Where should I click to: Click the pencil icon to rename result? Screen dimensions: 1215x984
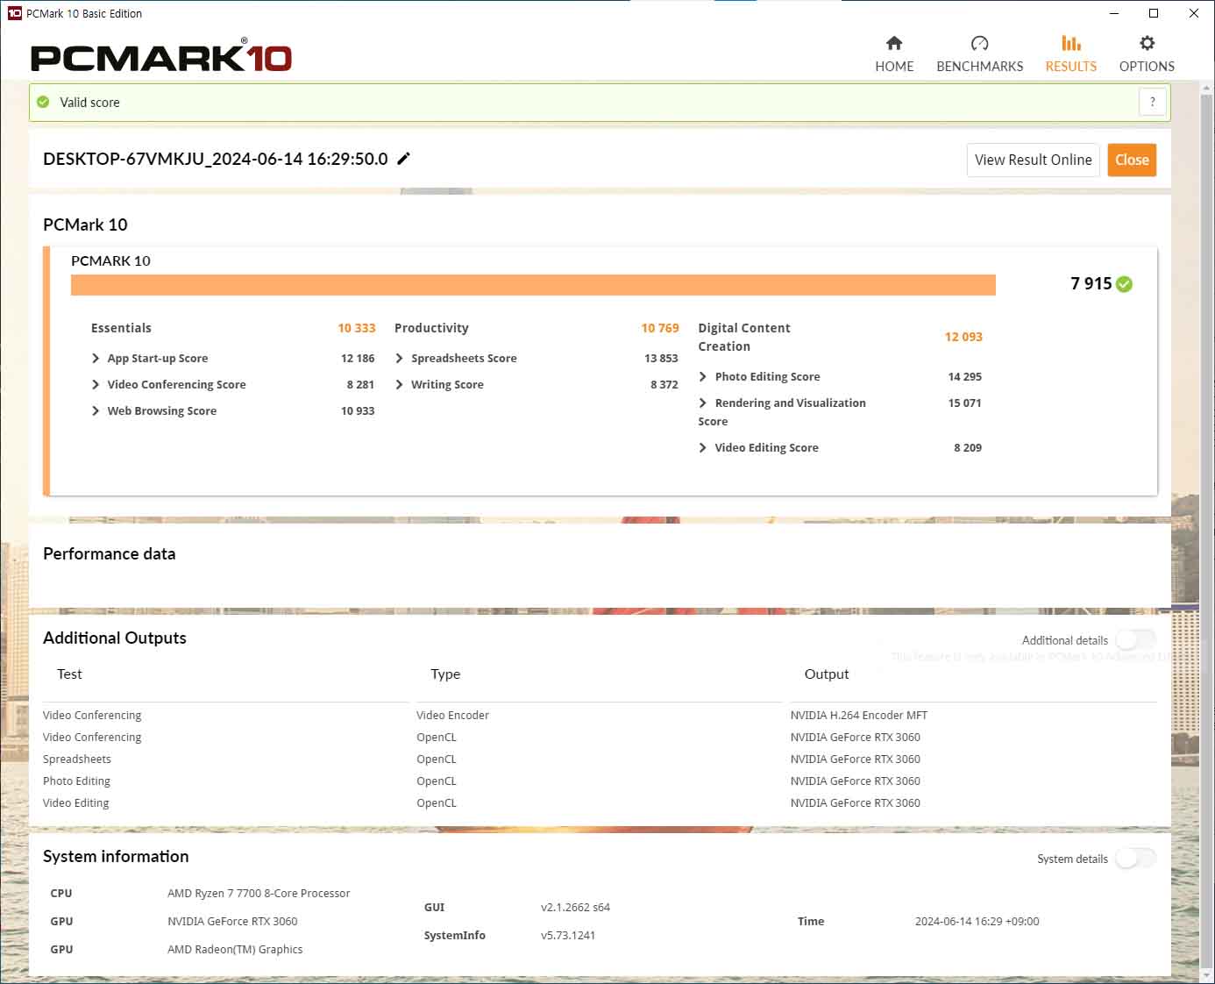tap(403, 159)
